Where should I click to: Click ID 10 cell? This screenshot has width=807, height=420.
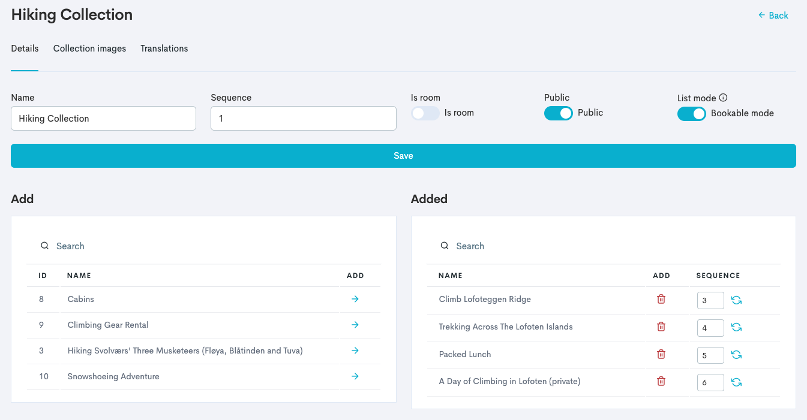(x=43, y=376)
